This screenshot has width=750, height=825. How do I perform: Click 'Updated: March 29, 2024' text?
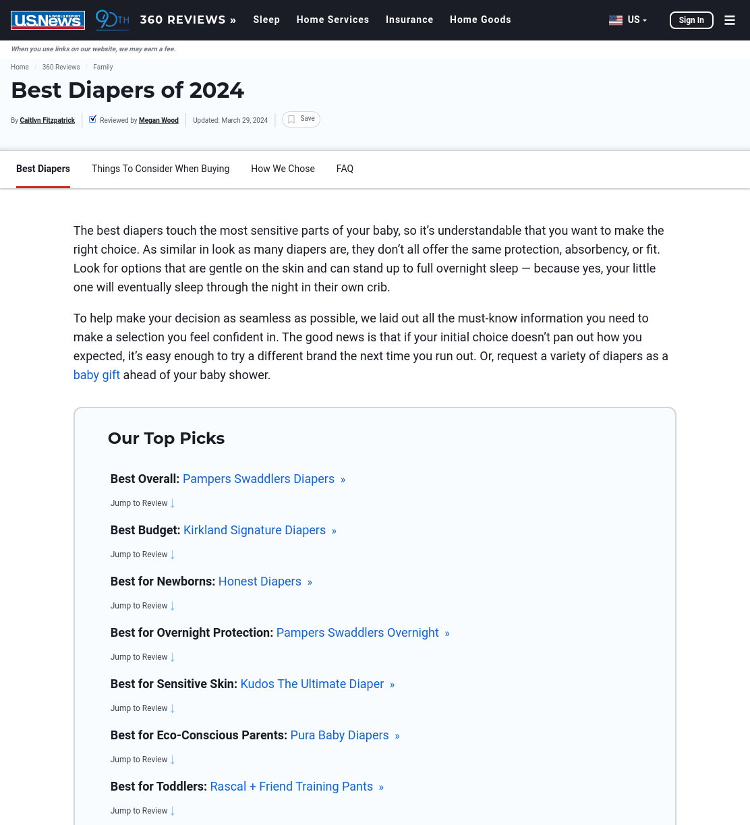click(230, 121)
